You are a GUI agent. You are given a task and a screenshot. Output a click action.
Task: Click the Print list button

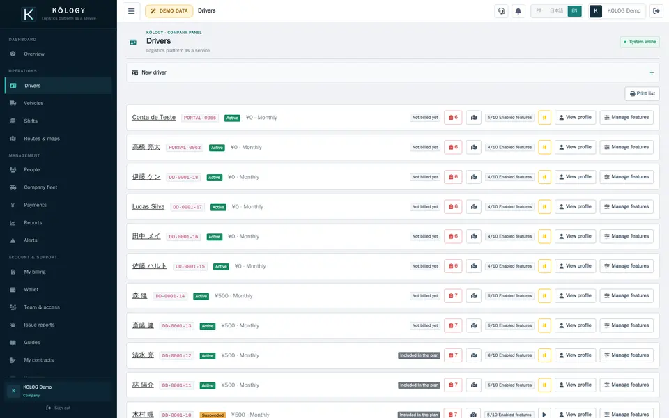[x=642, y=94]
